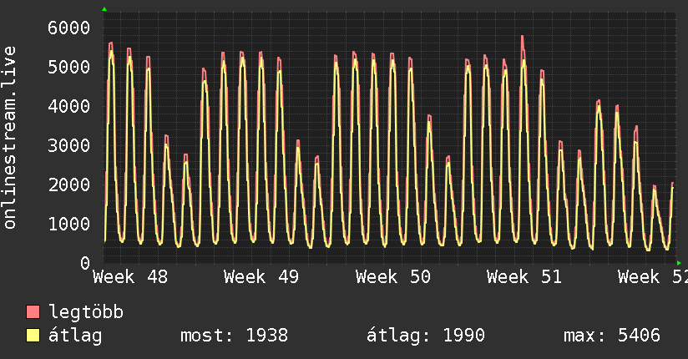Click the 'átlag: 1990' statistic
Viewport: 688px width, 359px height.
426,336
